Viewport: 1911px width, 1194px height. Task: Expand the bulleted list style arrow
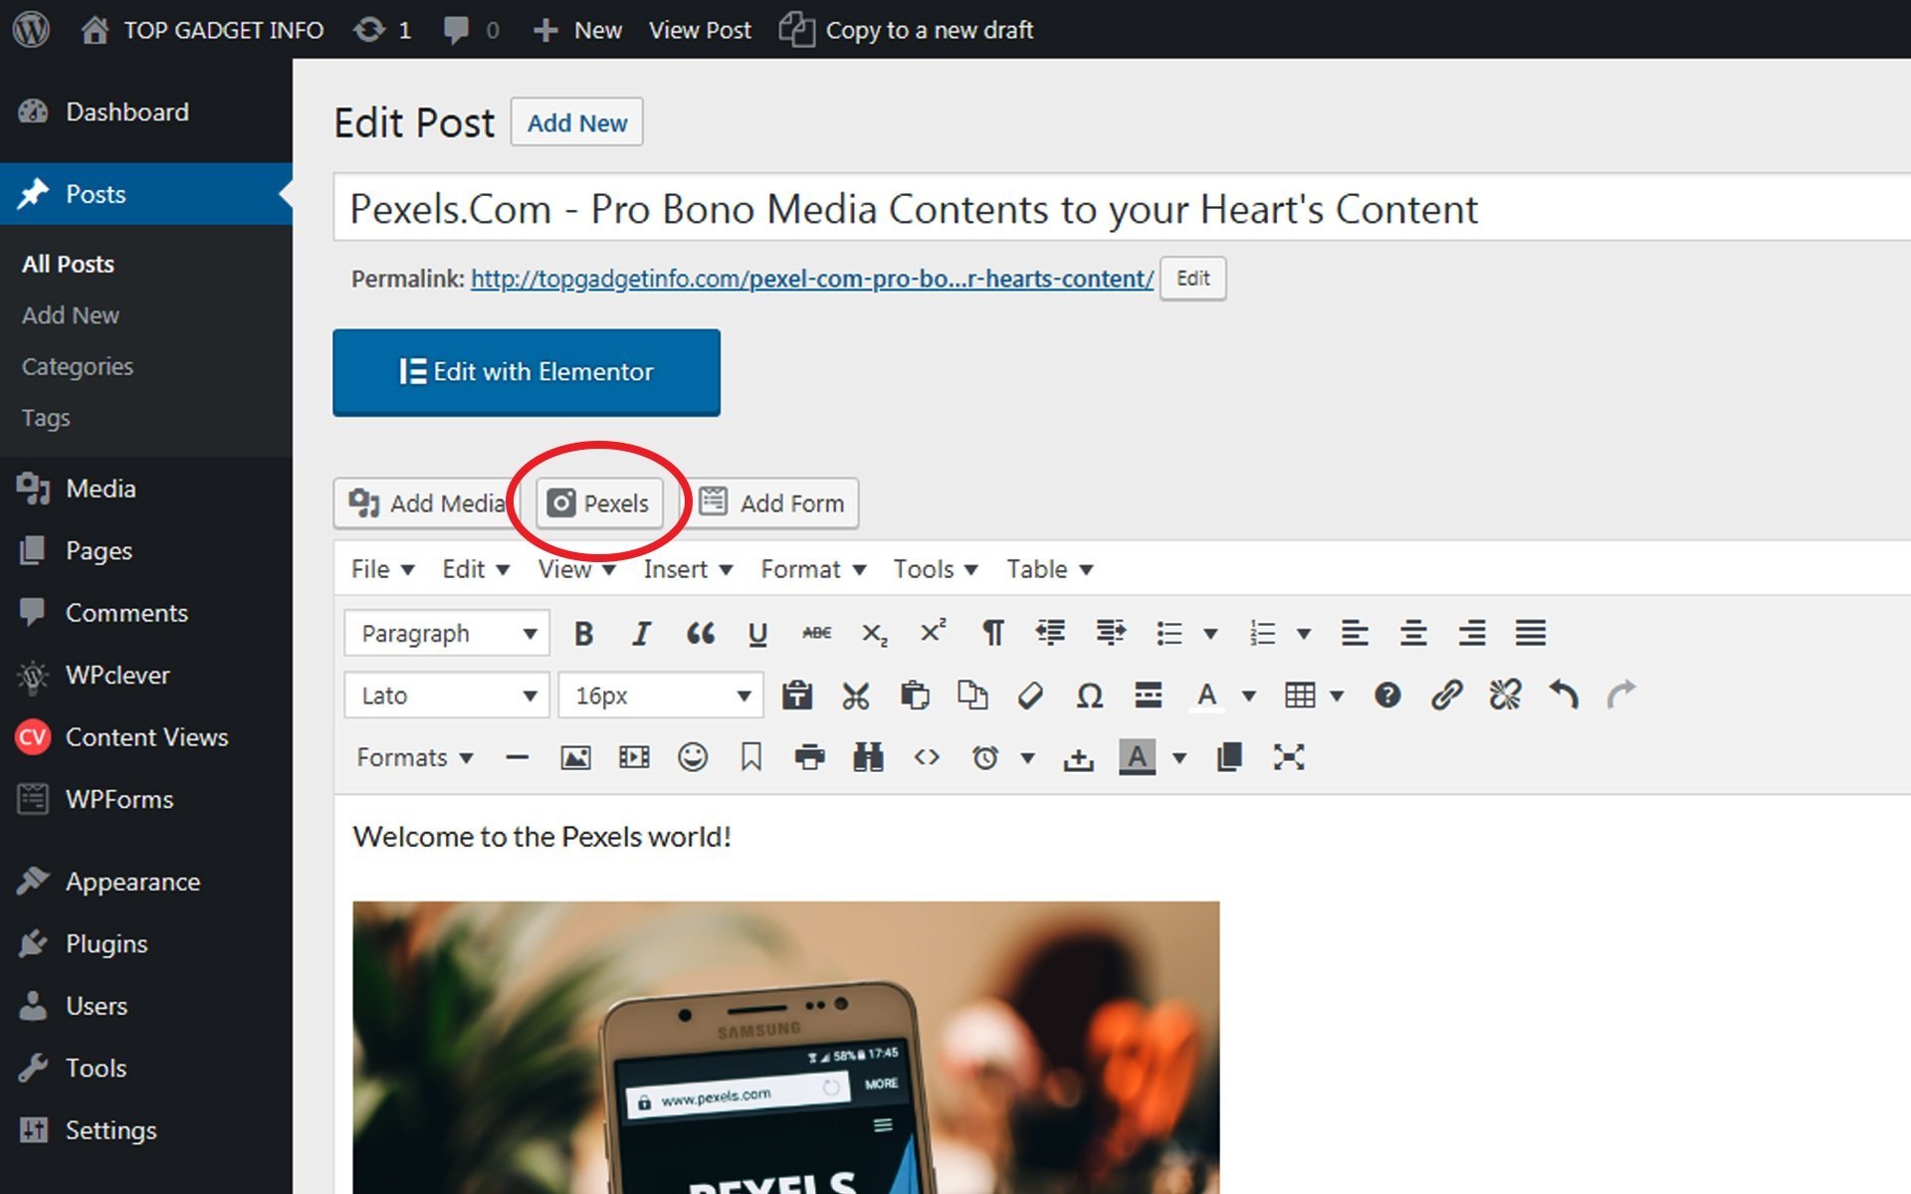(x=1210, y=633)
